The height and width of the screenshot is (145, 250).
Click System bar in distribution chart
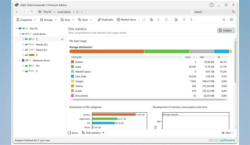coord(114,114)
